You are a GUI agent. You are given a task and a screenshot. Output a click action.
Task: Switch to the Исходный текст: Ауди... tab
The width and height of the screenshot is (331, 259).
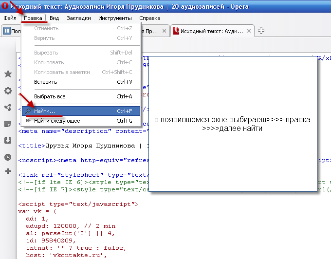pyautogui.click(x=212, y=31)
